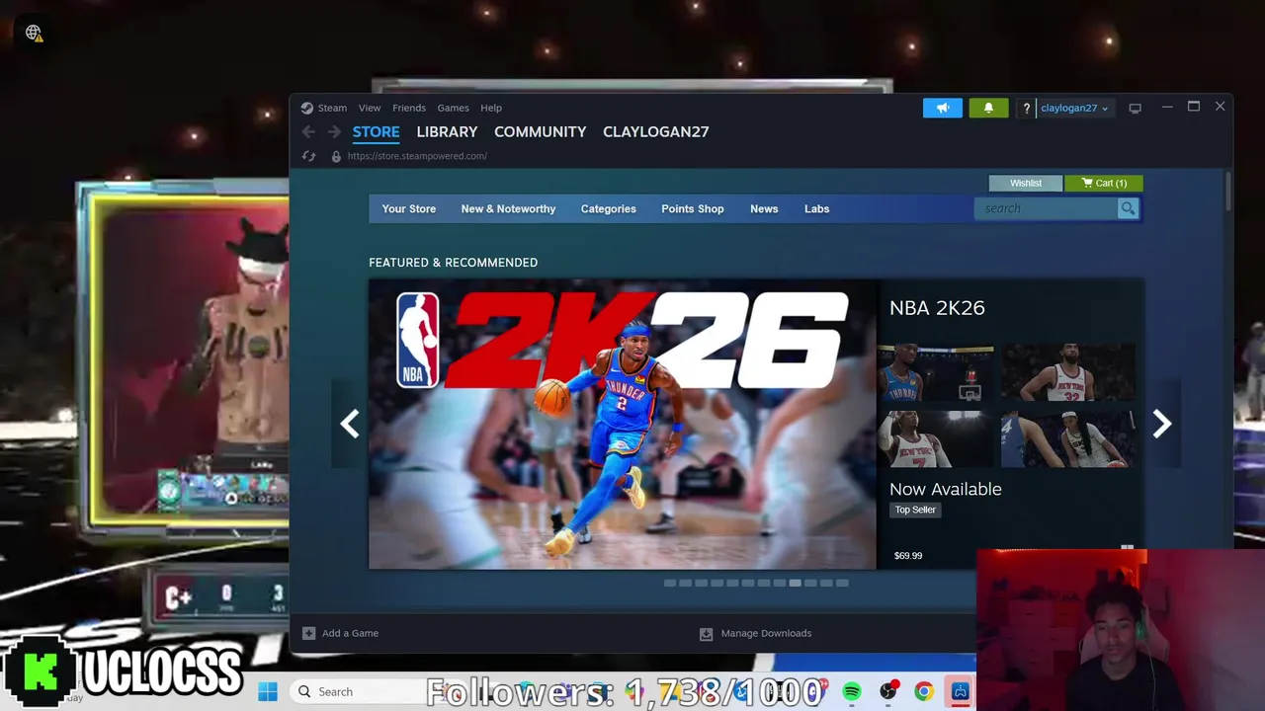Switch to Big Picture mode monitor icon
This screenshot has width=1265, height=711.
pyautogui.click(x=1135, y=108)
